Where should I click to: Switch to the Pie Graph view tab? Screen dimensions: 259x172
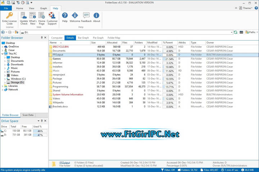98,38
